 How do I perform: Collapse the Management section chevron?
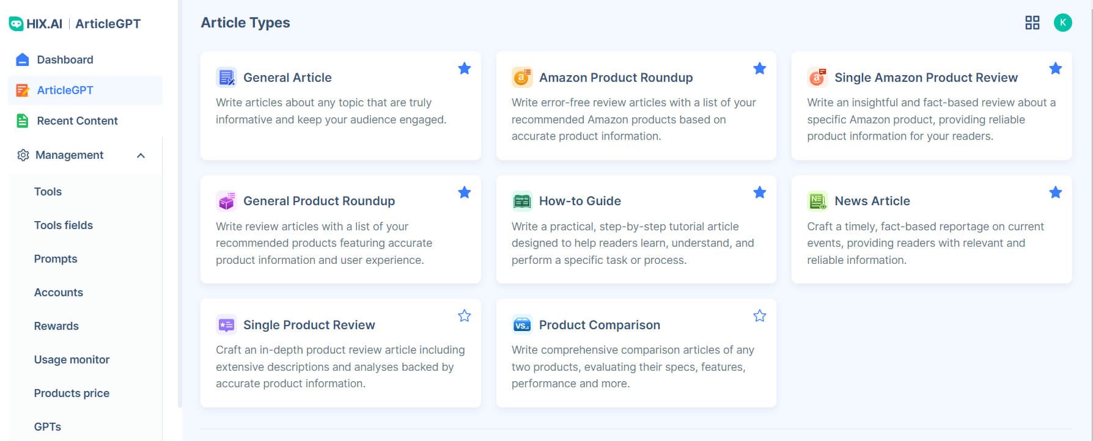coord(141,155)
